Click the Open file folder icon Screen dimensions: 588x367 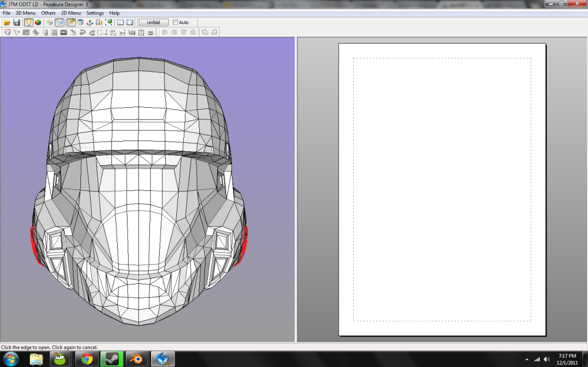7,22
